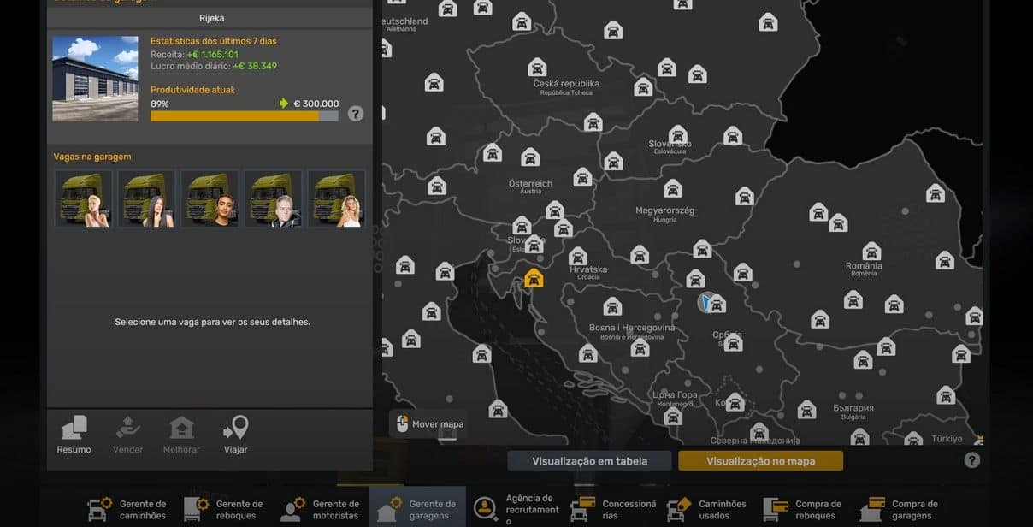This screenshot has width=1033, height=527.
Task: Click the help icon beside the map view buttons
Action: point(971,460)
